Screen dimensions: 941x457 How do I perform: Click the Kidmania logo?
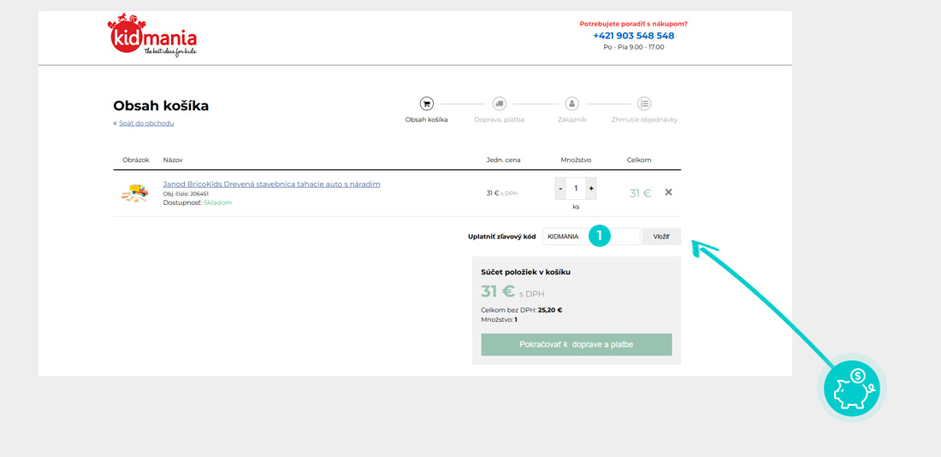coord(152,36)
